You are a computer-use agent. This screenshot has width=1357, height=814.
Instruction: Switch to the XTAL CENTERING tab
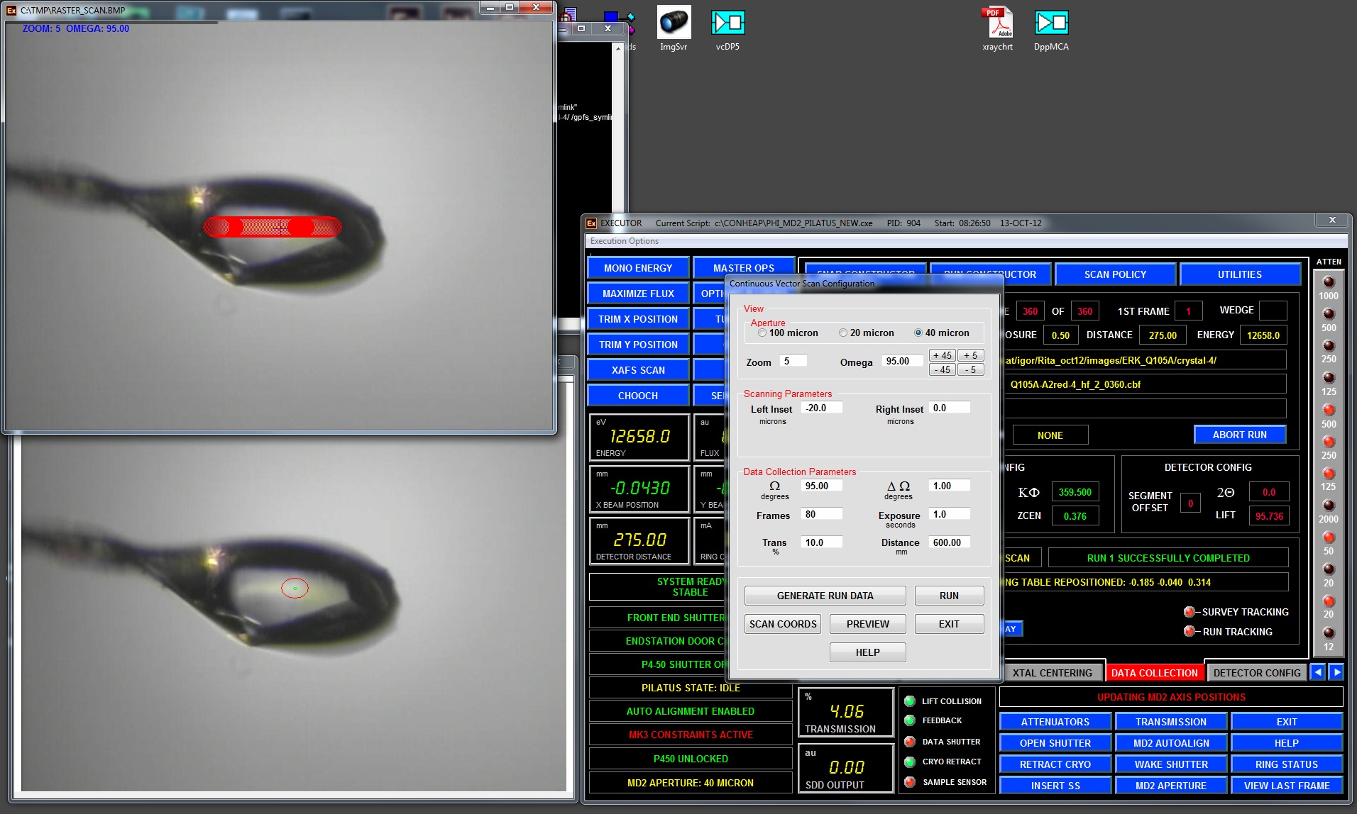tap(1052, 673)
